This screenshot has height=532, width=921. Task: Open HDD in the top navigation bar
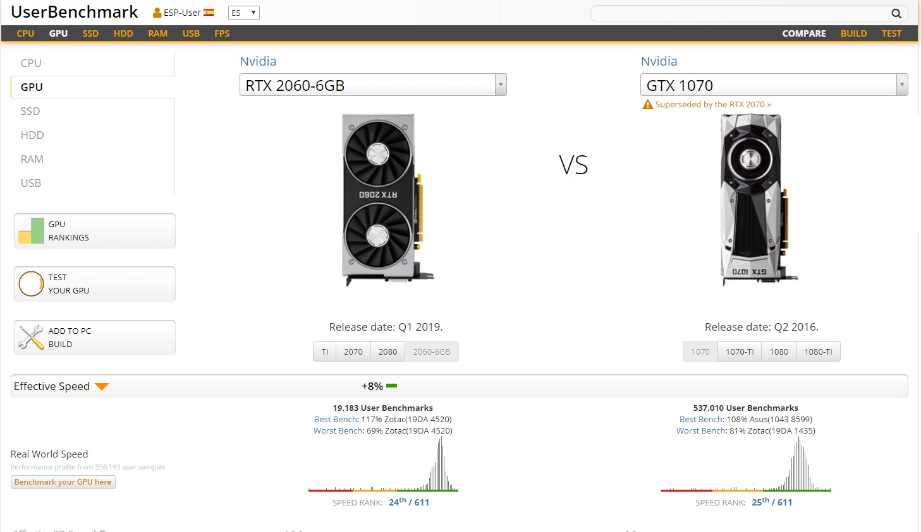[123, 33]
